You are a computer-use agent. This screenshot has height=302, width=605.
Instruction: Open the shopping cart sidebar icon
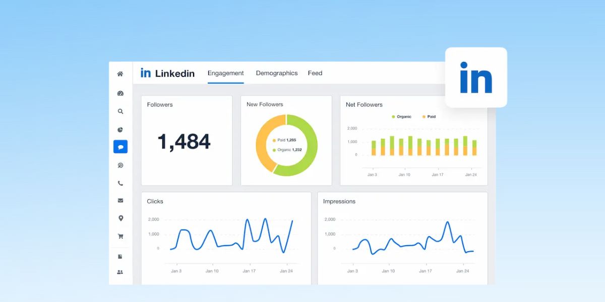click(x=120, y=236)
